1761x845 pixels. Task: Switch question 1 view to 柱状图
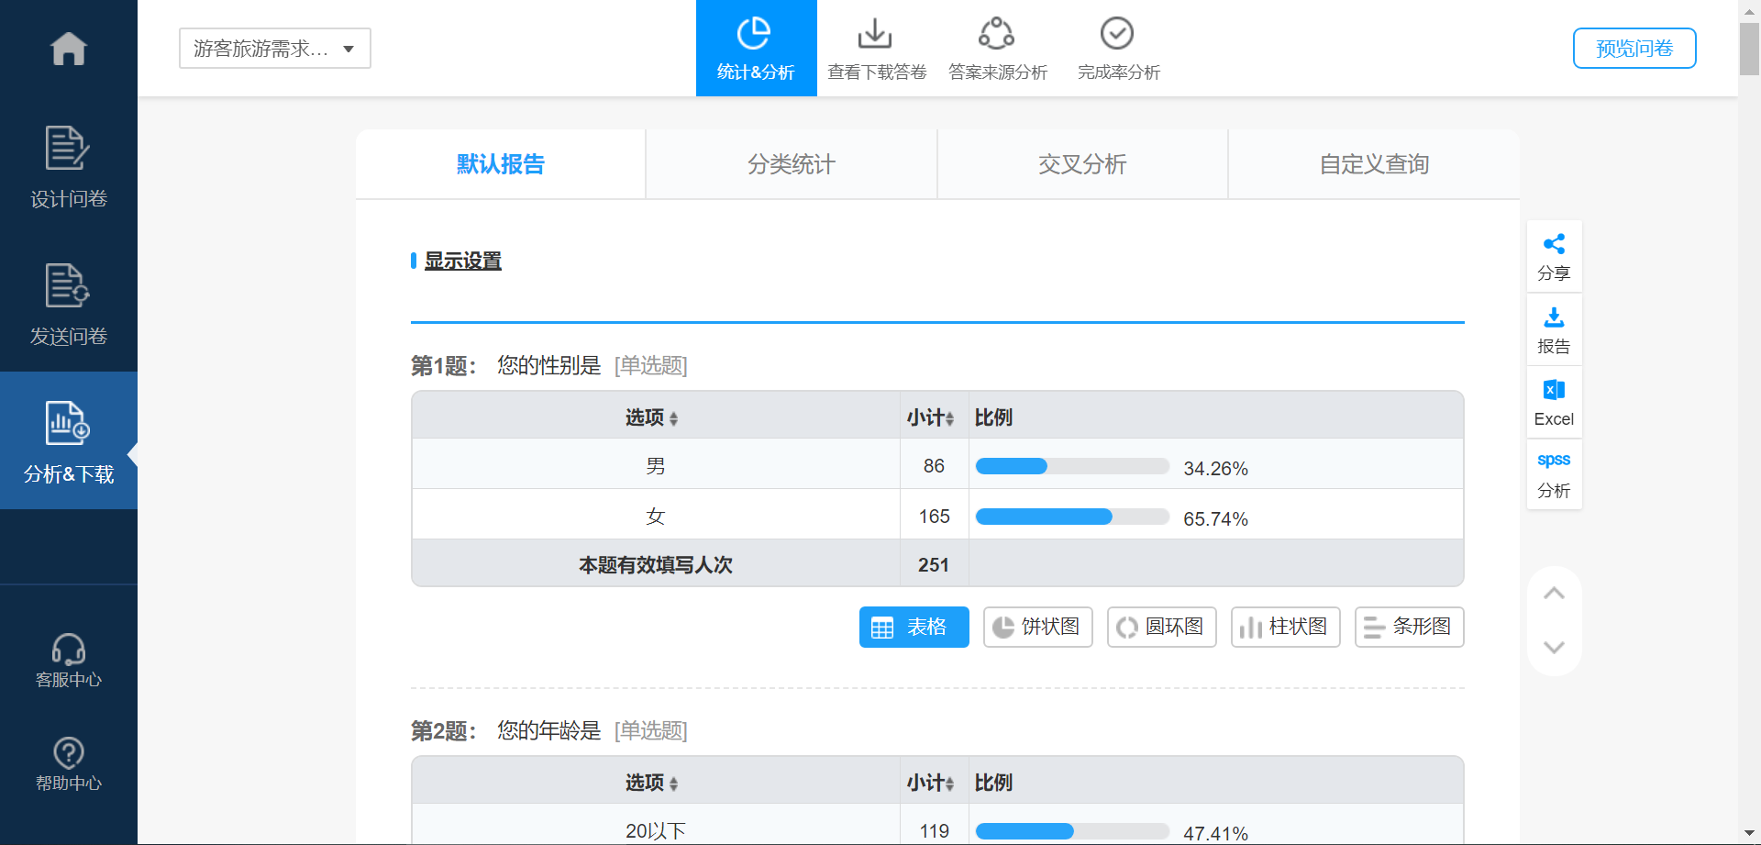click(1285, 627)
